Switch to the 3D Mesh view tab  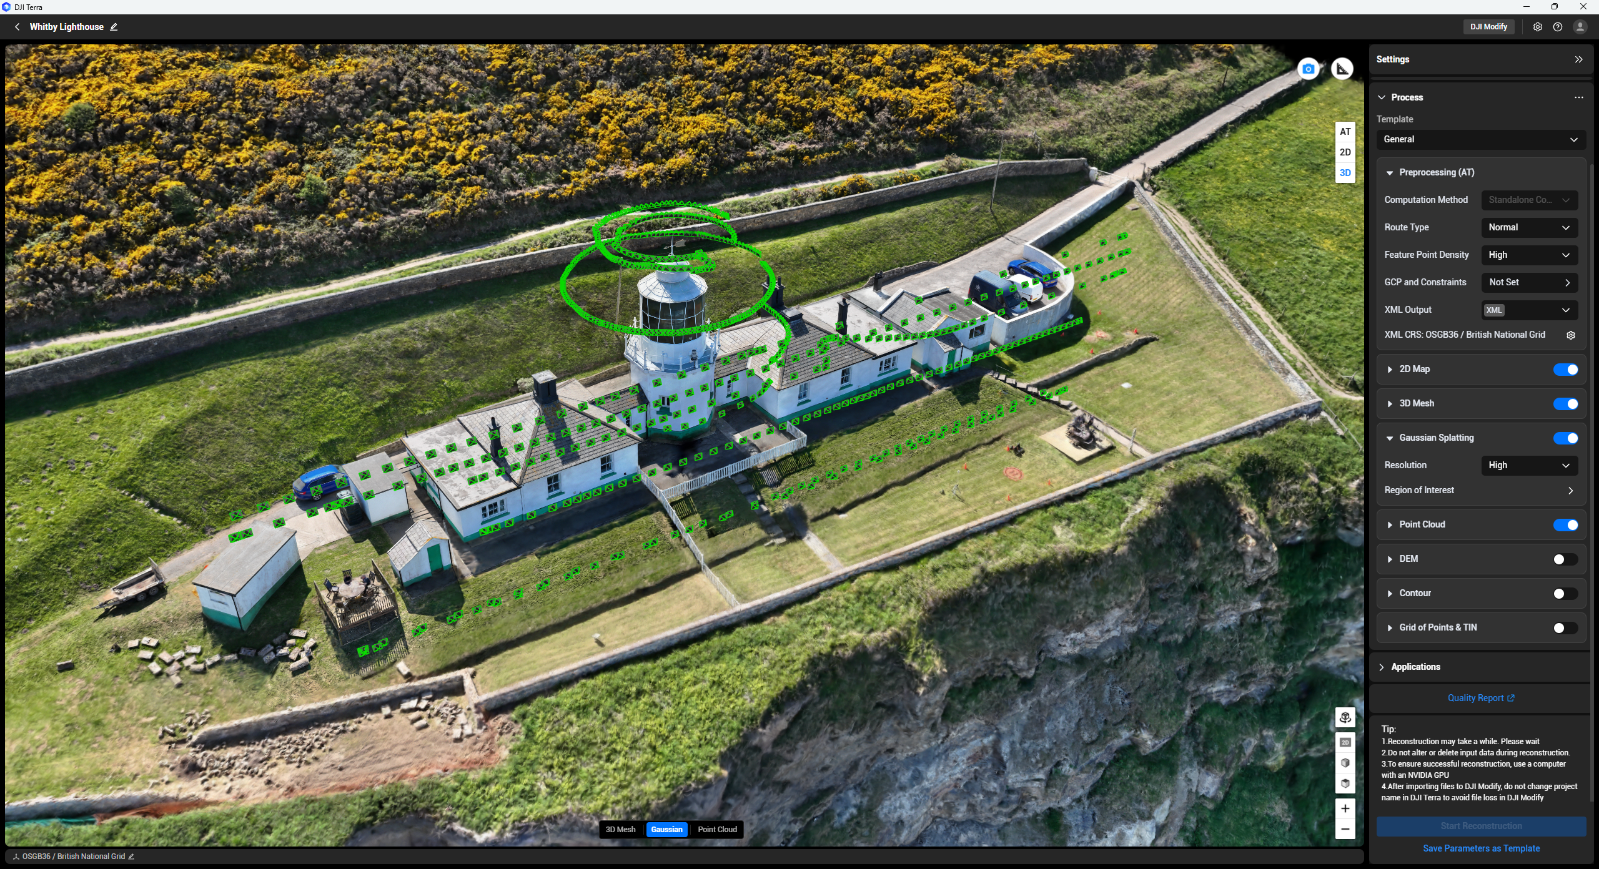620,830
